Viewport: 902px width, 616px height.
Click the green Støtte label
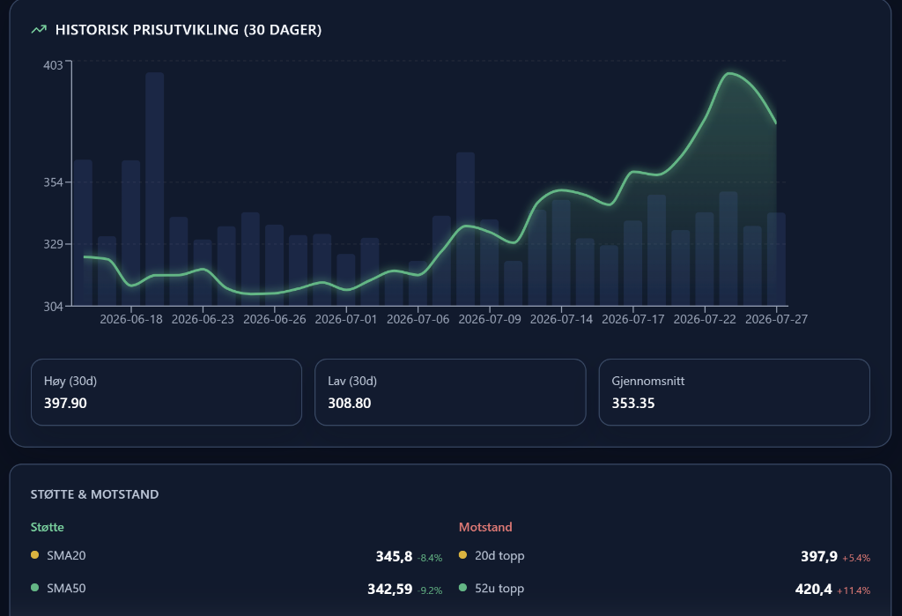pos(48,527)
